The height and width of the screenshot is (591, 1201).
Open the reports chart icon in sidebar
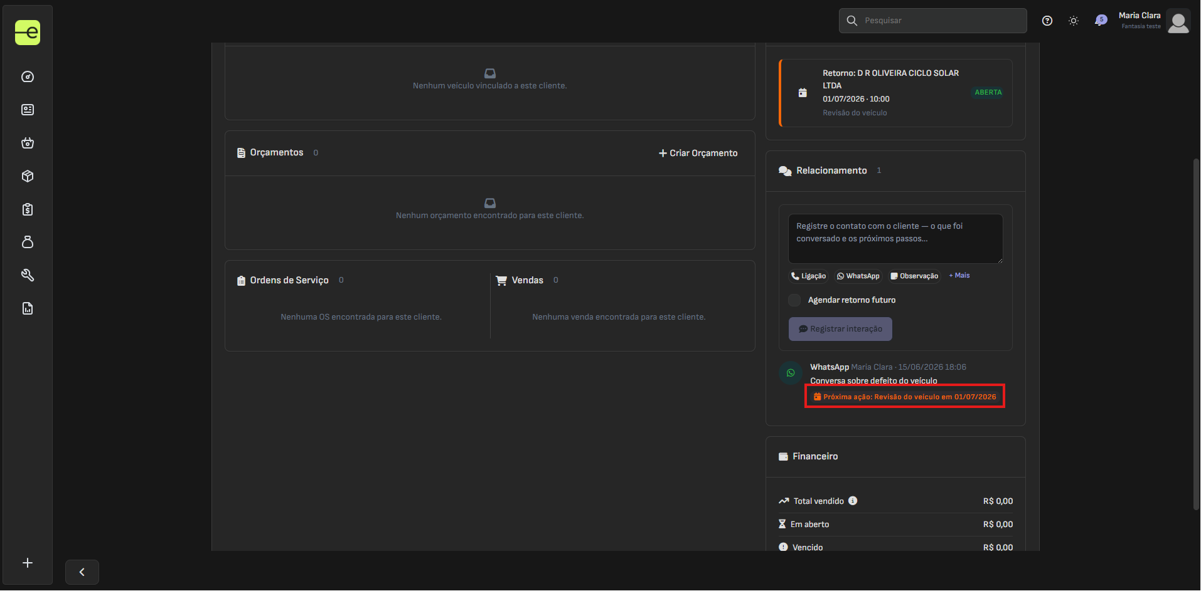click(28, 308)
